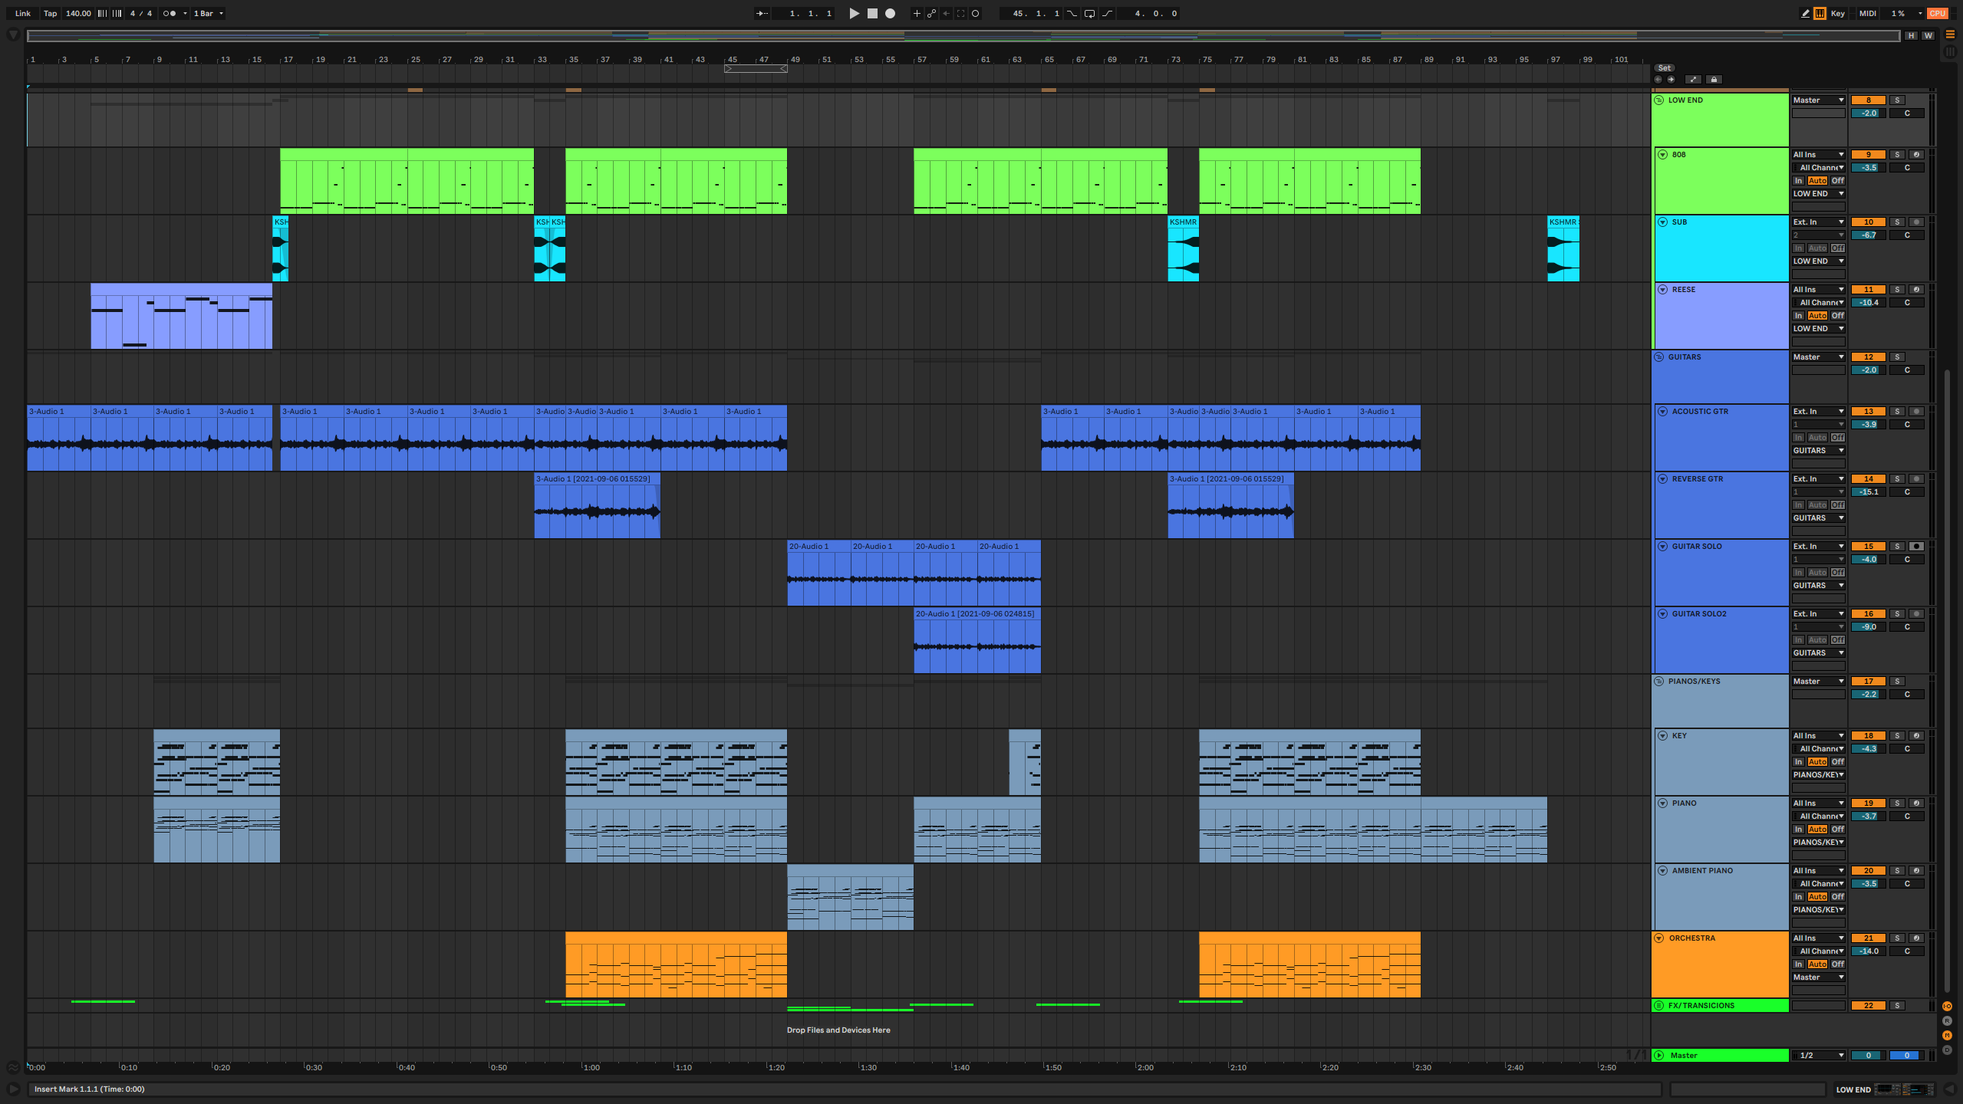Click the Arrangement Record button

890,13
